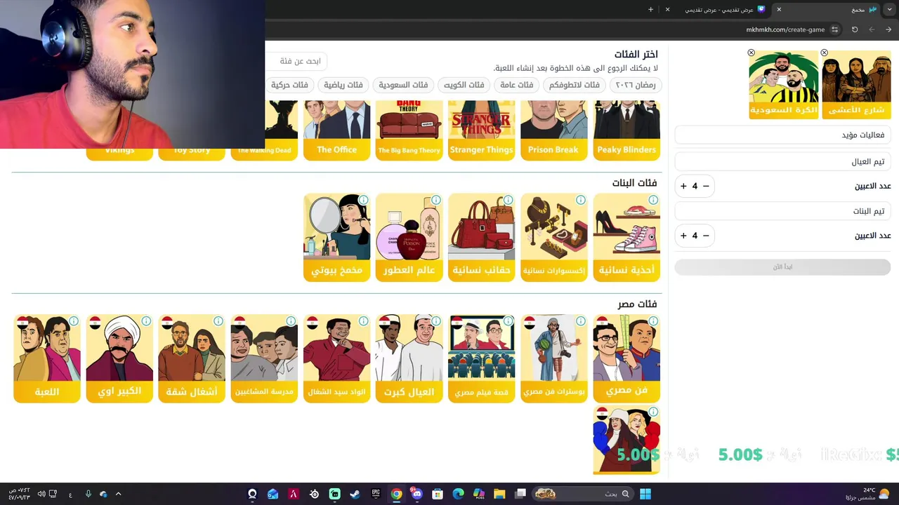This screenshot has width=899, height=505.
Task: Click Windows taskbar search box بحث
Action: pyautogui.click(x=583, y=494)
